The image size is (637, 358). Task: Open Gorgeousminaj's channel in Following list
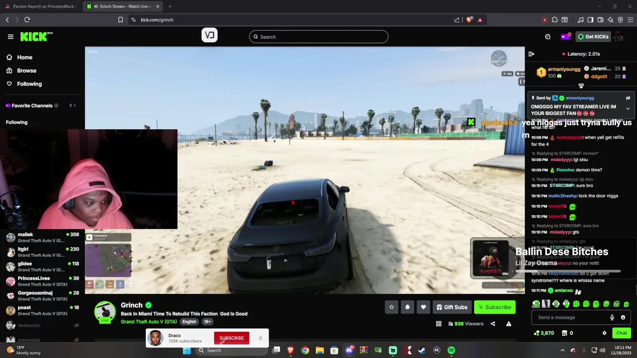(x=42, y=296)
